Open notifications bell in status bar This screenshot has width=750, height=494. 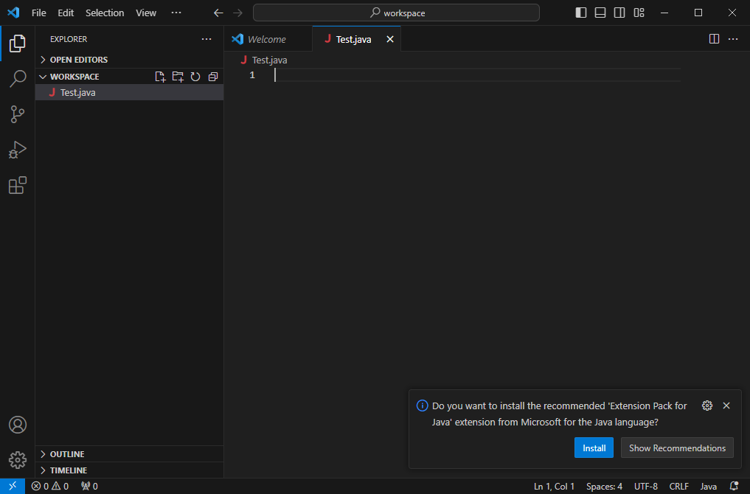(x=735, y=486)
